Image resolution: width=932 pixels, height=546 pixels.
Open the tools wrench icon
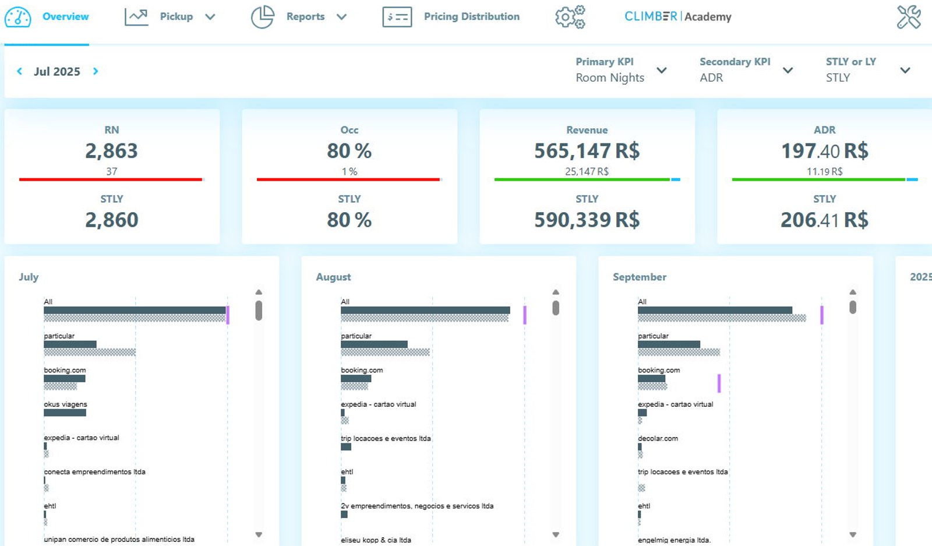pyautogui.click(x=909, y=17)
